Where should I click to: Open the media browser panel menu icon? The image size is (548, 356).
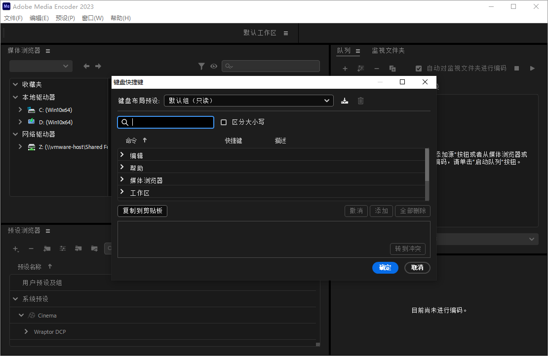coord(48,50)
